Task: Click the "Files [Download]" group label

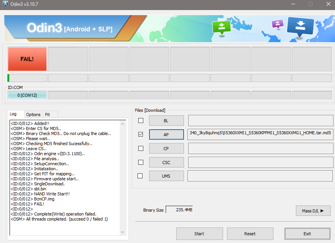Action: point(150,110)
